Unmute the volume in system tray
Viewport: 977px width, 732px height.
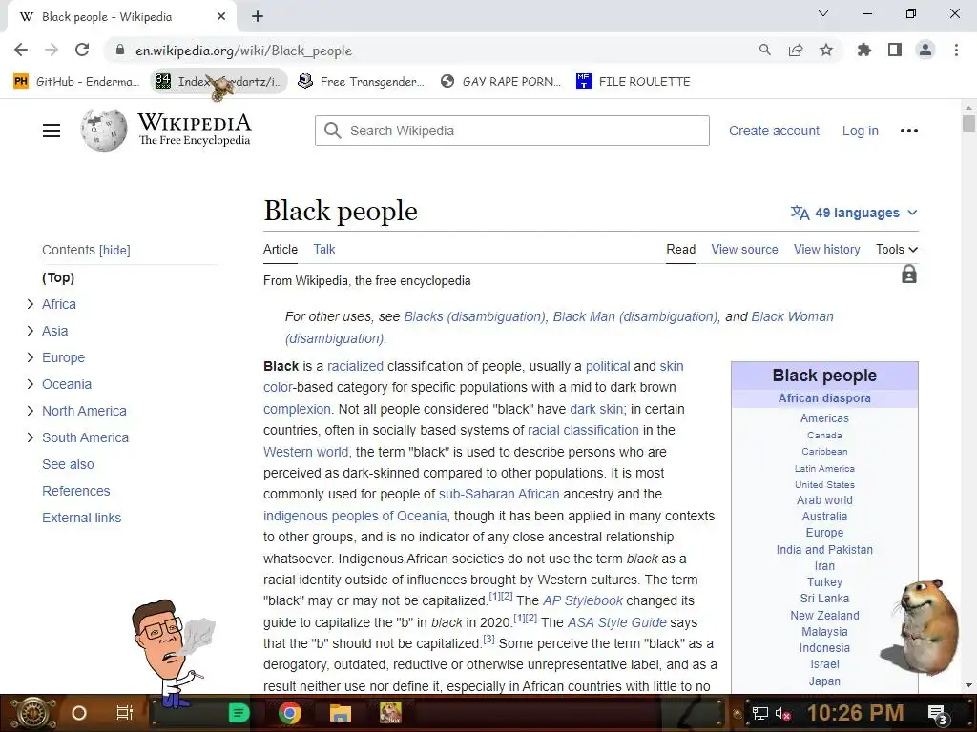[x=782, y=713]
